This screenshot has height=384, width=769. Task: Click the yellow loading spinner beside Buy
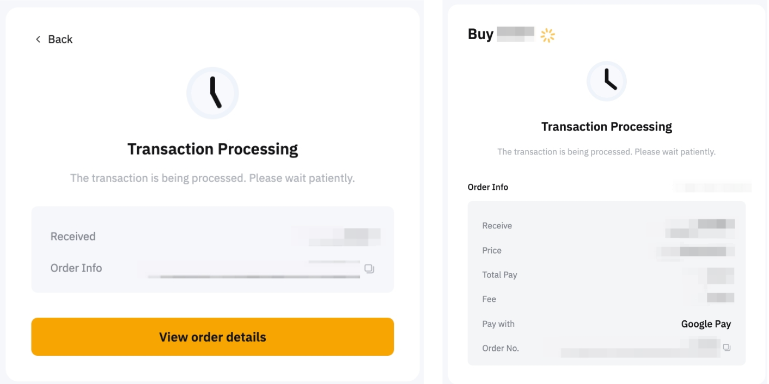tap(547, 35)
